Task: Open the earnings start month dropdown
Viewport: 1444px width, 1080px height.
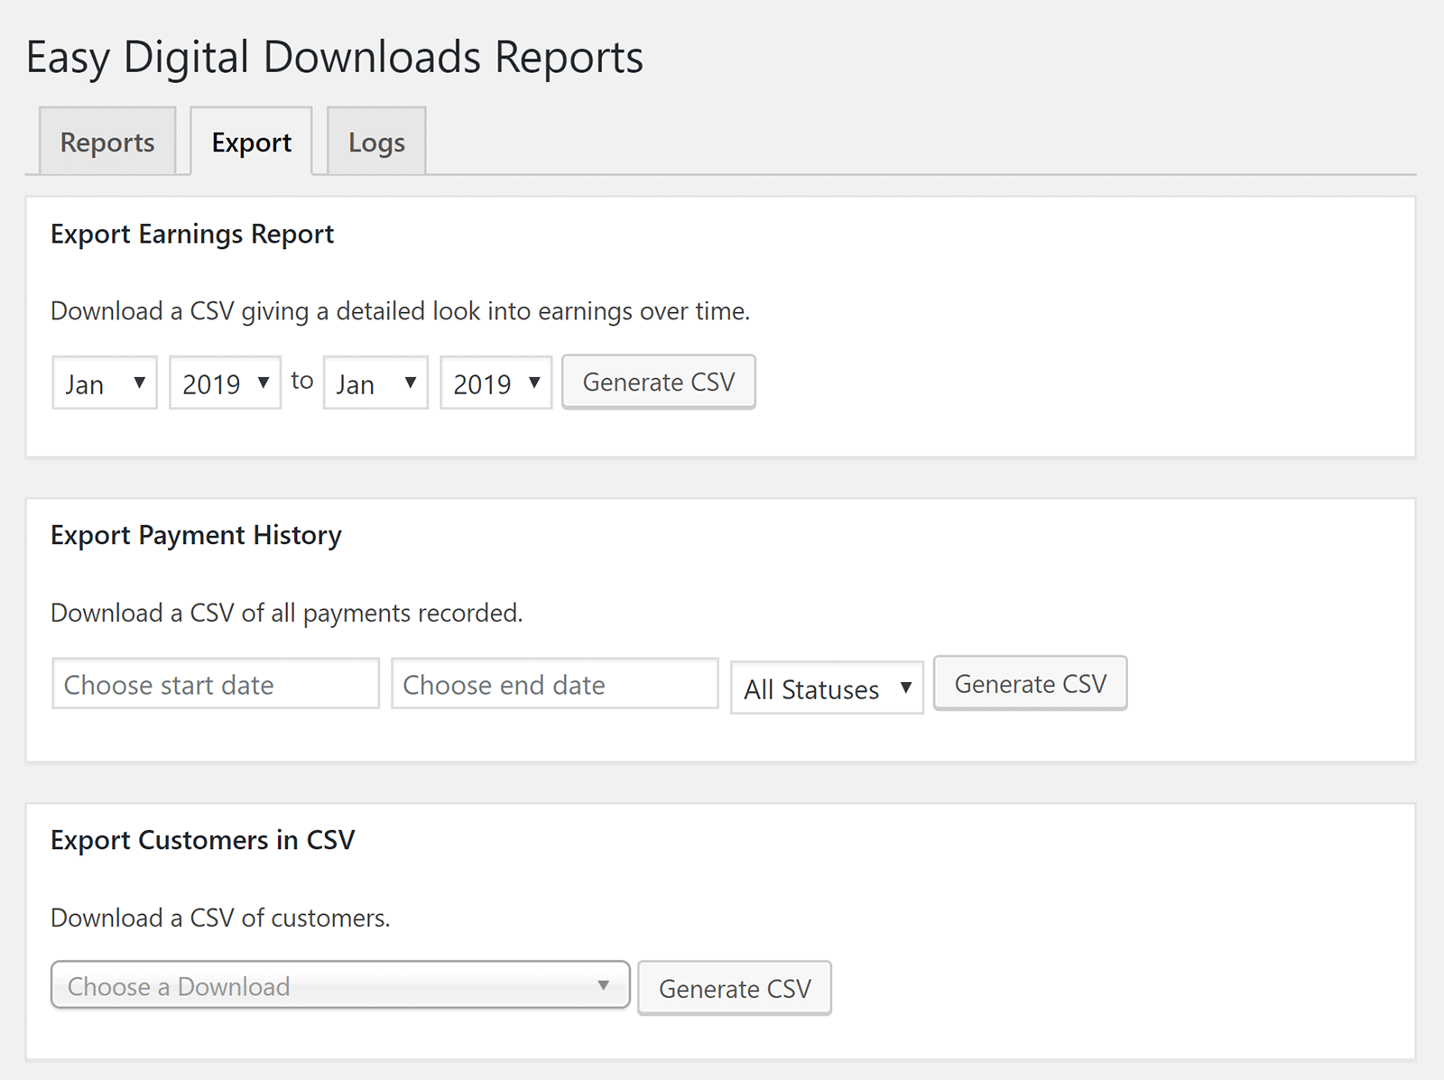Action: pyautogui.click(x=105, y=383)
